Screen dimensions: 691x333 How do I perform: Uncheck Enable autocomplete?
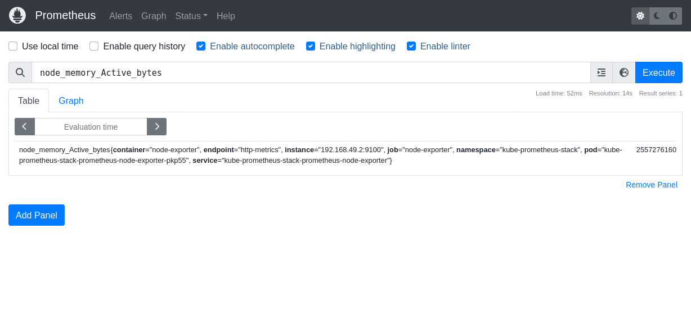tap(201, 46)
